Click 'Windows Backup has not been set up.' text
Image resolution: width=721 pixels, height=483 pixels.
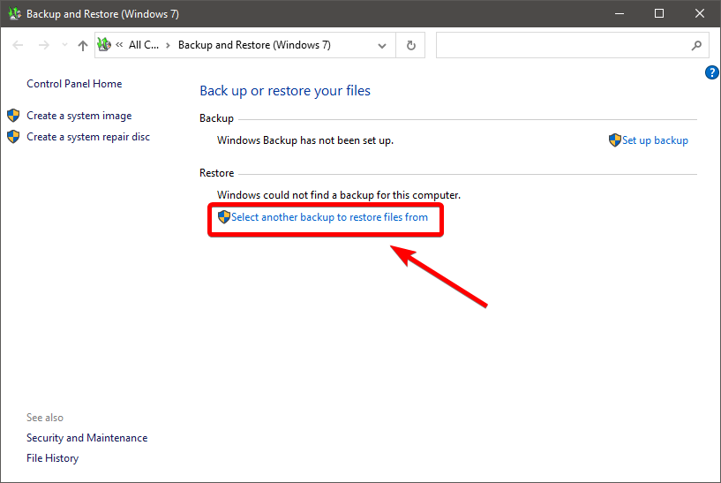pos(305,140)
